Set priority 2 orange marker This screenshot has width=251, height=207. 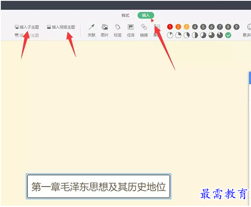(178, 27)
